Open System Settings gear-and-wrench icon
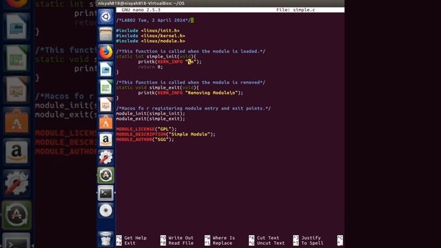Image resolution: width=441 pixels, height=248 pixels. [x=105, y=158]
